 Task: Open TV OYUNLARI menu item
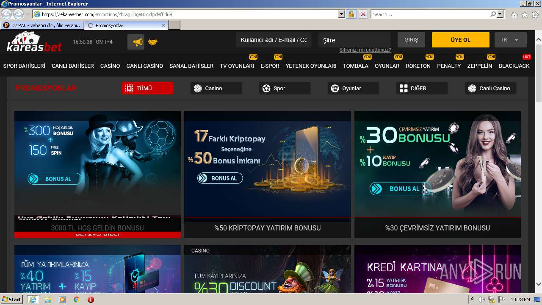point(237,66)
